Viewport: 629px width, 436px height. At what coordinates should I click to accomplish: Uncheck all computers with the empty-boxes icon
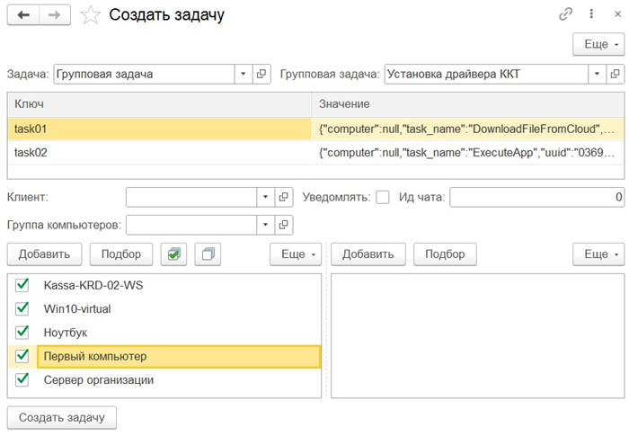(x=208, y=254)
